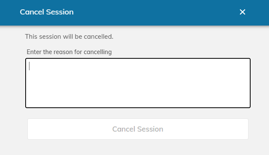Click the black-bordered multiline text area
Viewport: 269px width, 155px height.
[138, 83]
